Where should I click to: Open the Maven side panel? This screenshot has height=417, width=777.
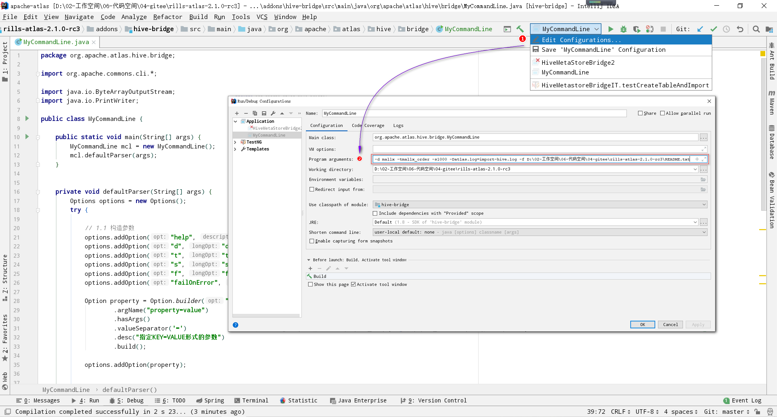coord(772,103)
